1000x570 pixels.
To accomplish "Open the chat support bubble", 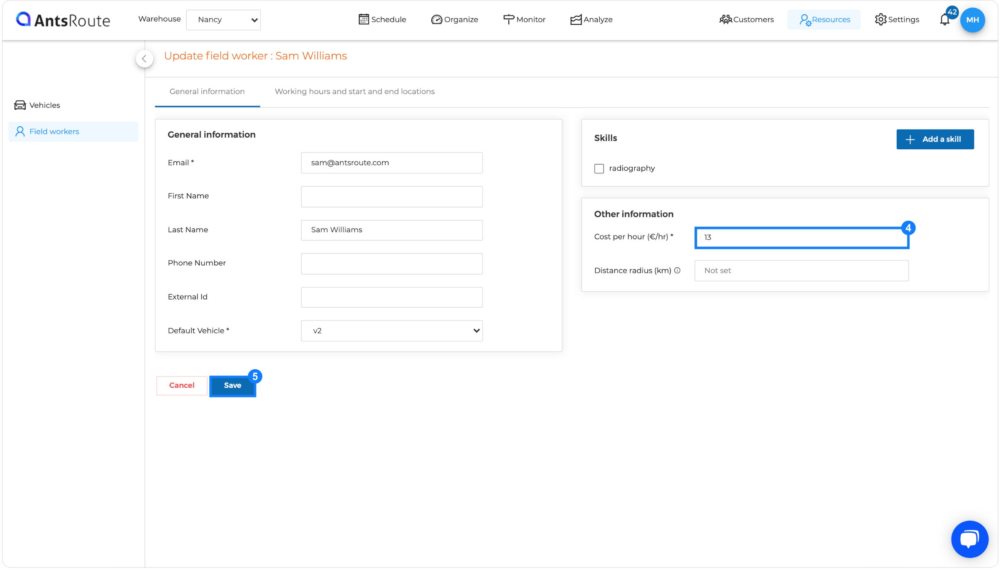I will tap(970, 539).
